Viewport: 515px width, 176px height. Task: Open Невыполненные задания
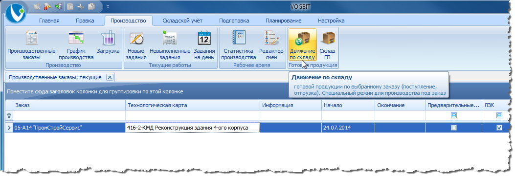click(x=170, y=45)
